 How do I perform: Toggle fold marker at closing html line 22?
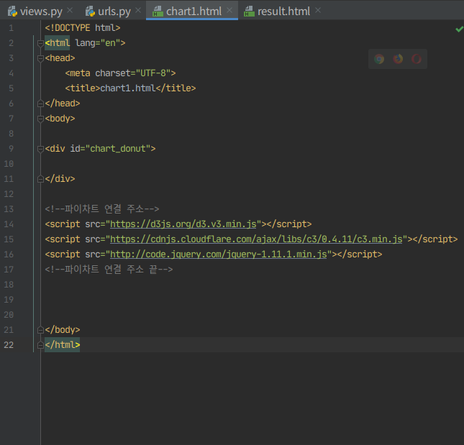[40, 345]
